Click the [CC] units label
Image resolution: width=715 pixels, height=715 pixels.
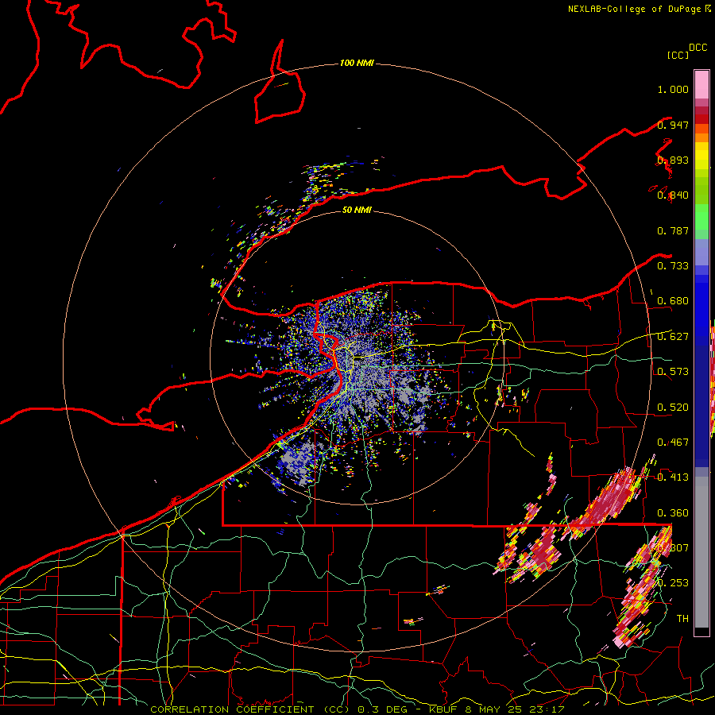(678, 55)
